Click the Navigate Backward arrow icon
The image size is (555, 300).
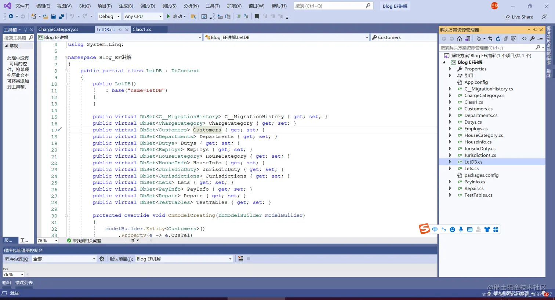pyautogui.click(x=11, y=17)
